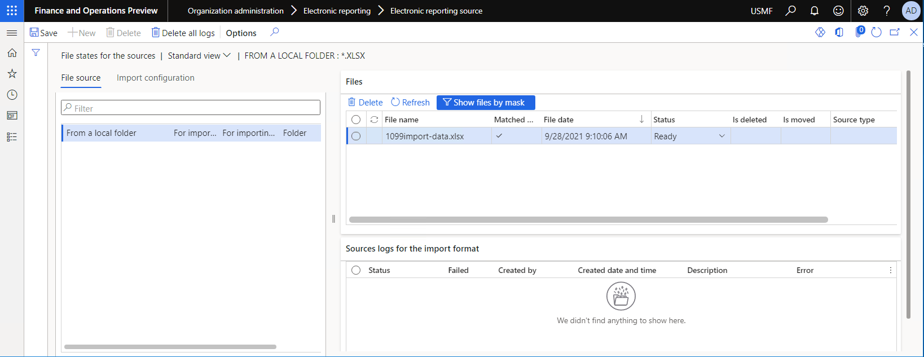924x357 pixels.
Task: Switch to the File source tab
Action: pos(81,78)
